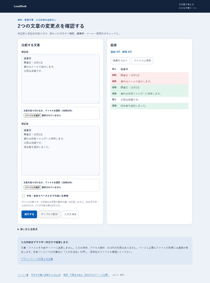
Task: Click the result row 追加 開催日：10月2日
Action: [150, 88]
